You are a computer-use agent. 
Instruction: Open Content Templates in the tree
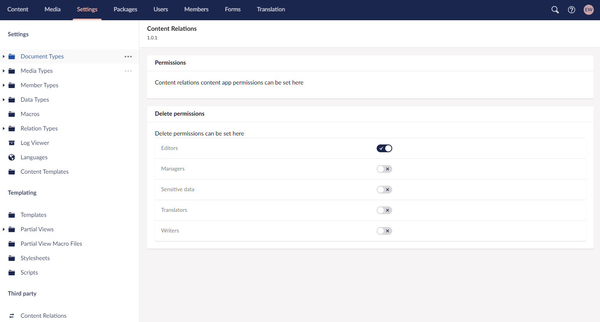(44, 172)
